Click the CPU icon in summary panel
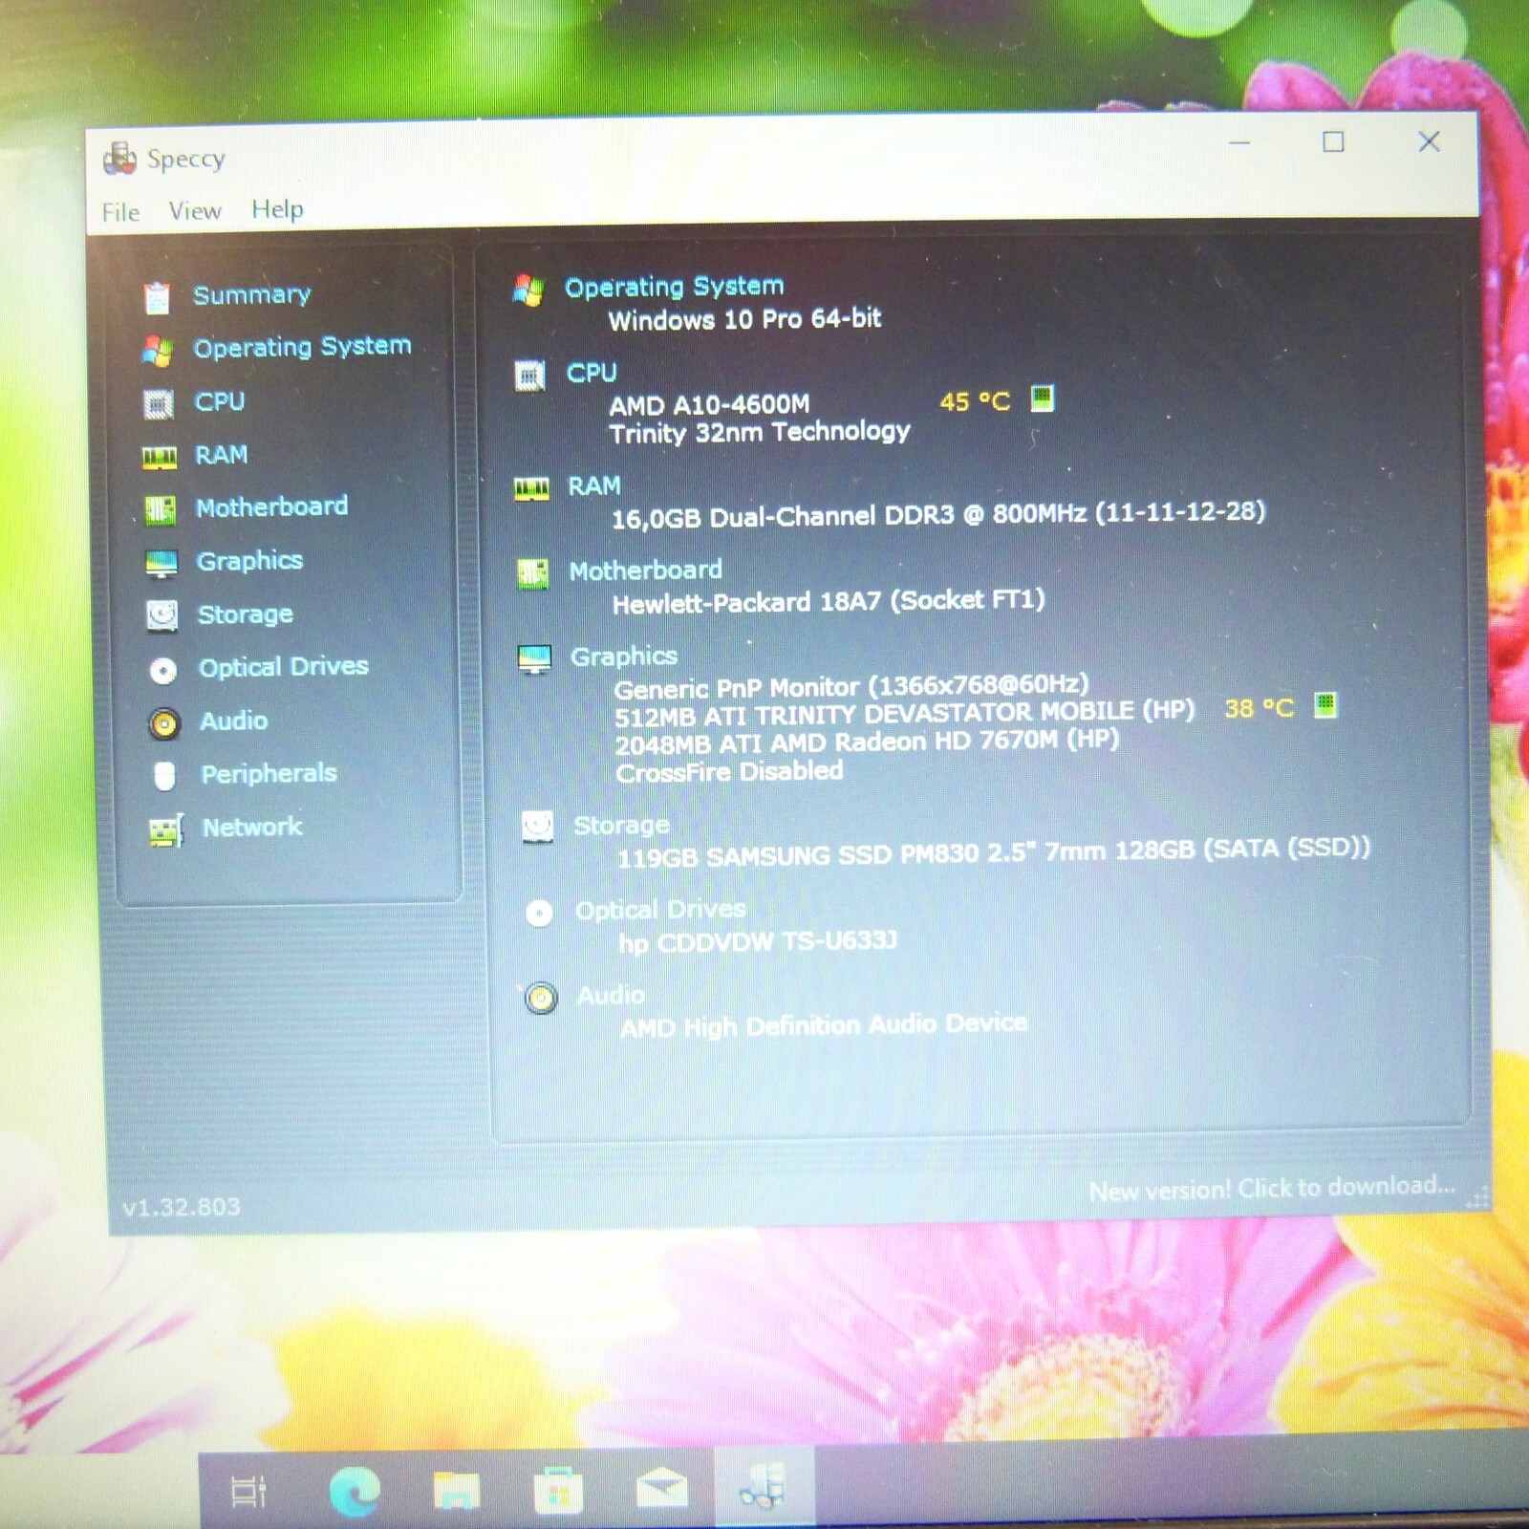The image size is (1529, 1529). pos(529,376)
